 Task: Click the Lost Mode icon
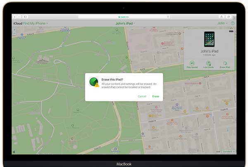coord(208,63)
